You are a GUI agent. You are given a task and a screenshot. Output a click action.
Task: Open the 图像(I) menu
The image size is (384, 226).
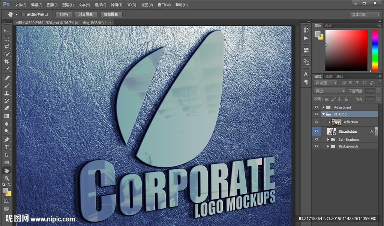[52, 5]
